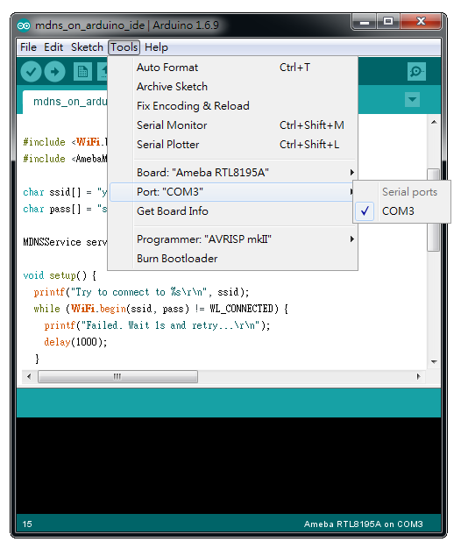
Task: Click status text "Ameba RTL8195A on COM3"
Action: coord(364,524)
